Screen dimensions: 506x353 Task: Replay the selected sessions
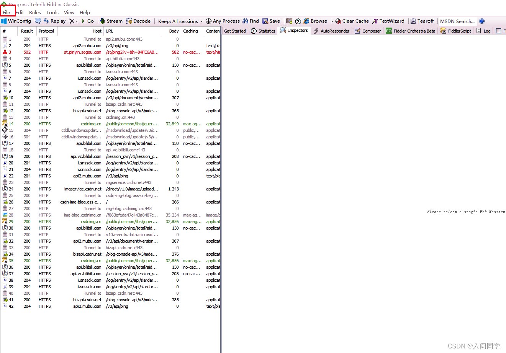tap(54, 21)
